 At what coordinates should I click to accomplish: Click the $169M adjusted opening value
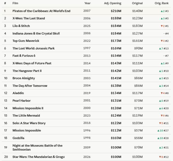[116, 48]
